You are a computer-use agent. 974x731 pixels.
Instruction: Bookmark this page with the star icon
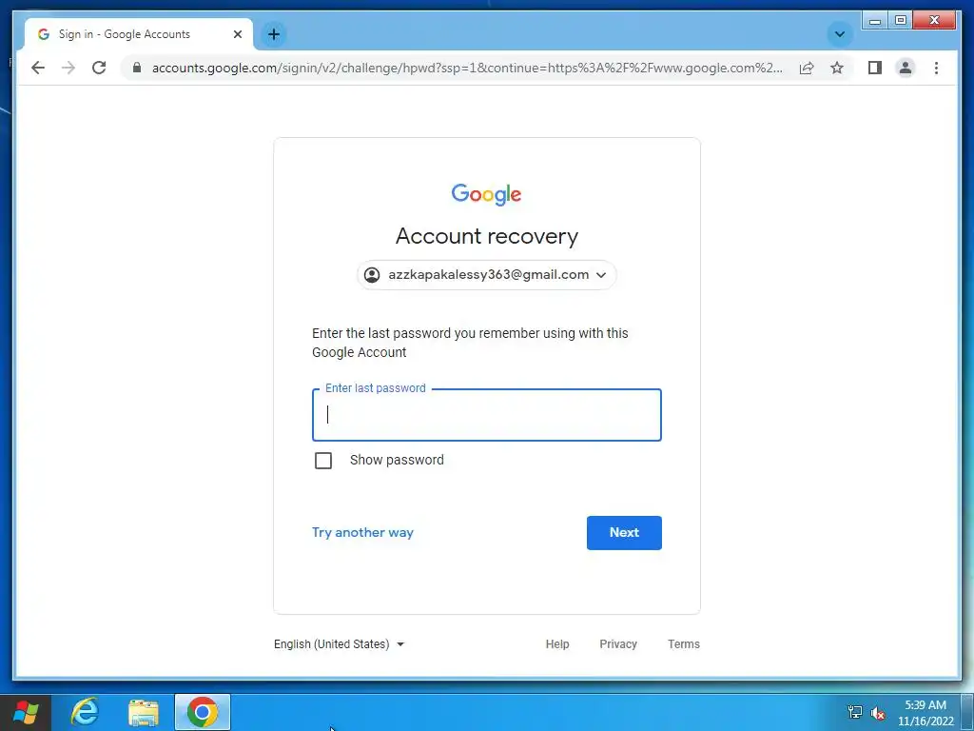[837, 68]
